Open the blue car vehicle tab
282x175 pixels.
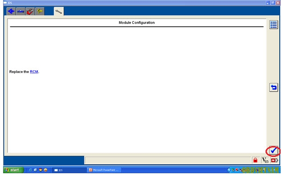tap(20, 11)
